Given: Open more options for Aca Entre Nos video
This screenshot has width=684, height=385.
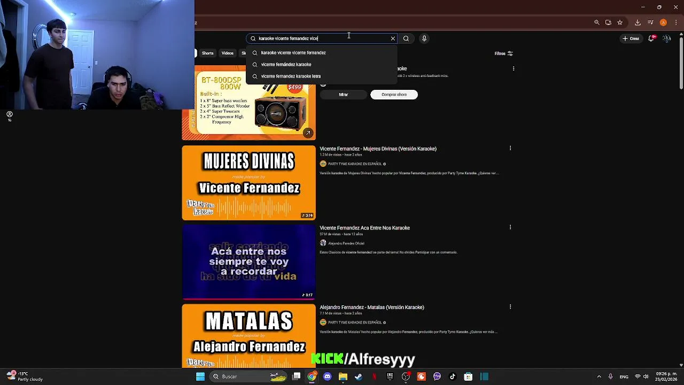Looking at the screenshot, I should 510,227.
